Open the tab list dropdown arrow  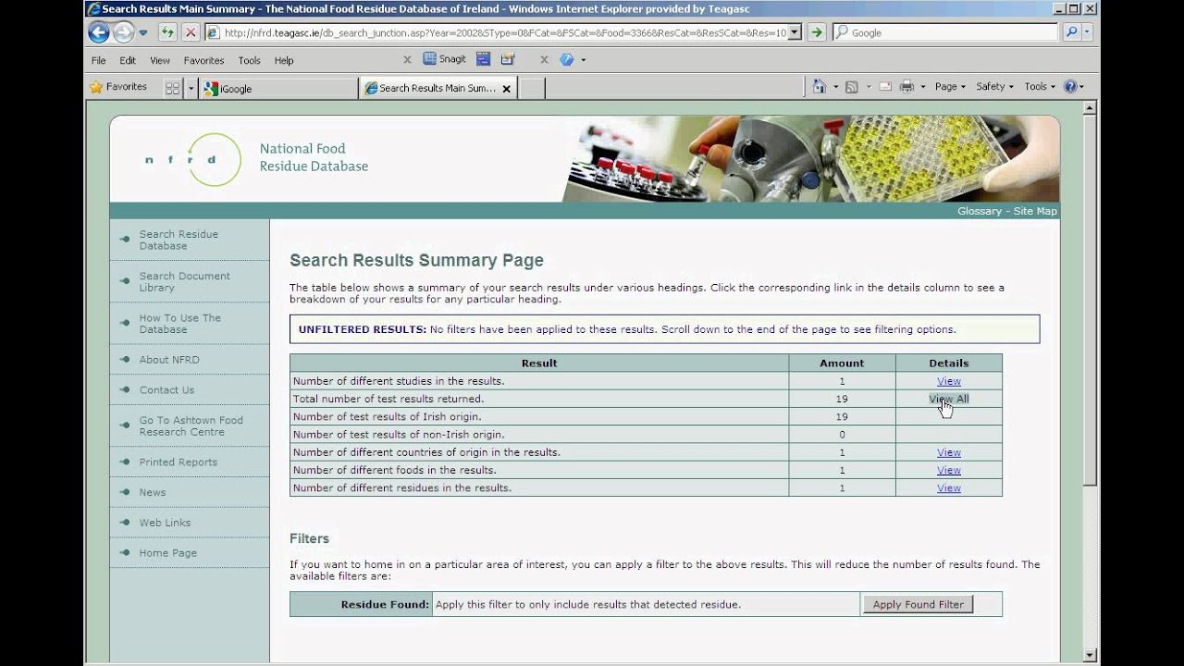click(191, 88)
